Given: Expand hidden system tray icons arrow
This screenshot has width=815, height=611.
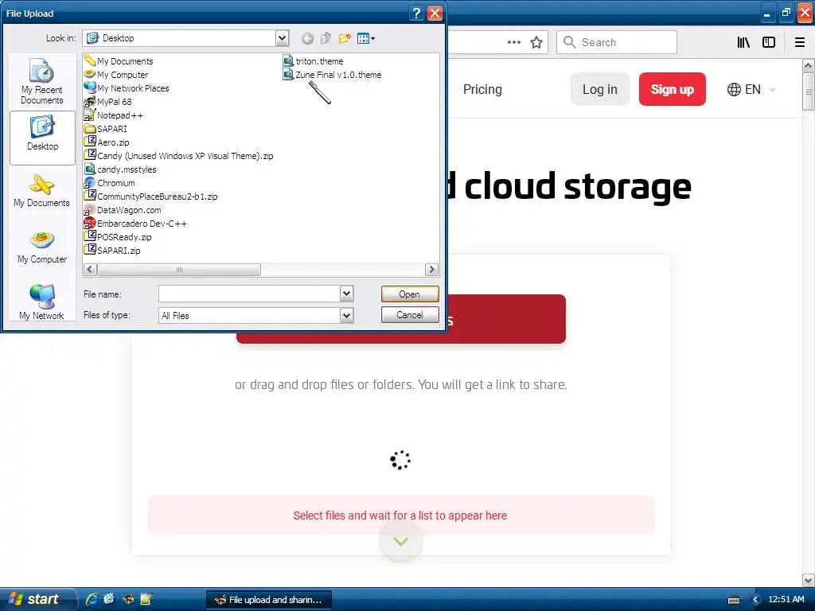Looking at the screenshot, I should (755, 600).
